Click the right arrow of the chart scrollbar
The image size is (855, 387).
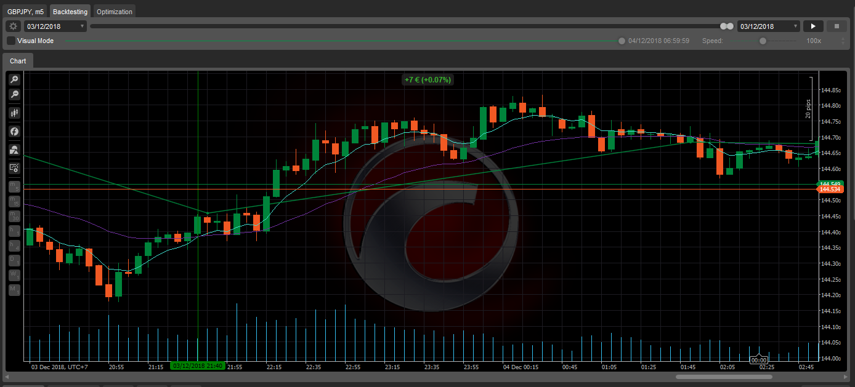[847, 377]
